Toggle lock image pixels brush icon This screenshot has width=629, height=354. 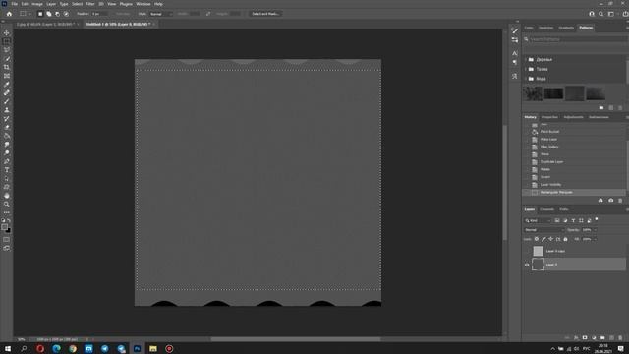(543, 239)
